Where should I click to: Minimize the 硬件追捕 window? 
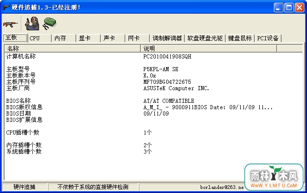click(x=278, y=8)
